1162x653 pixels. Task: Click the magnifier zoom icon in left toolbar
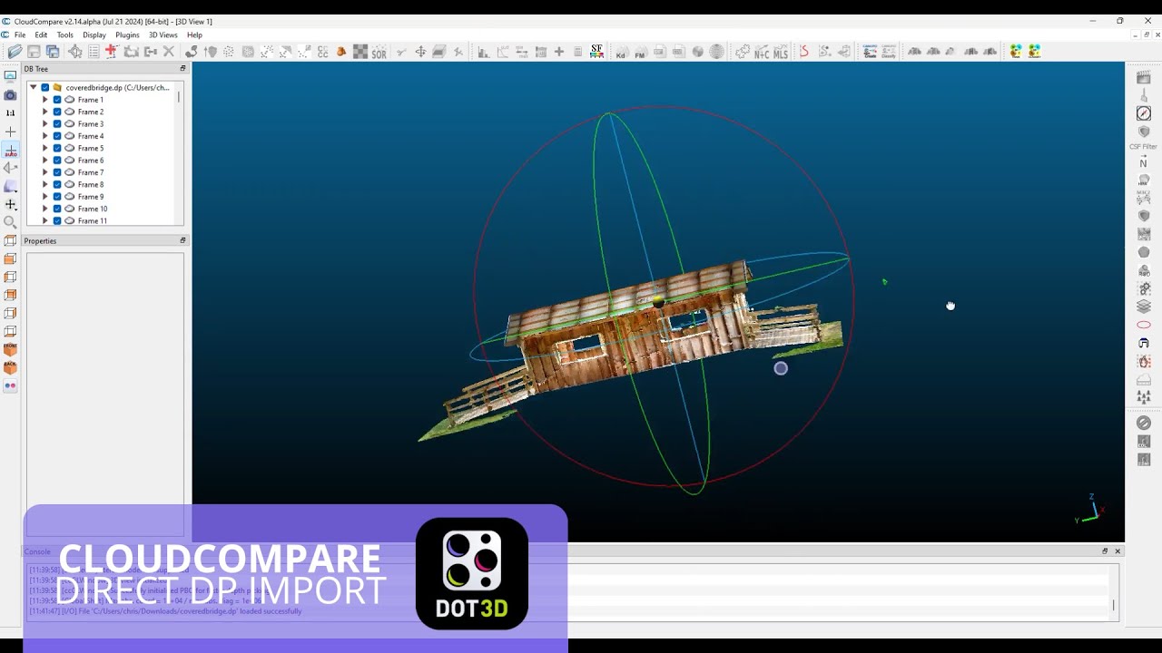11,222
